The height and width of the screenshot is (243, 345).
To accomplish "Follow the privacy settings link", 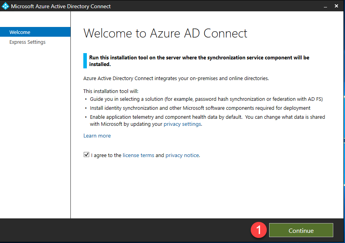I will [x=182, y=124].
